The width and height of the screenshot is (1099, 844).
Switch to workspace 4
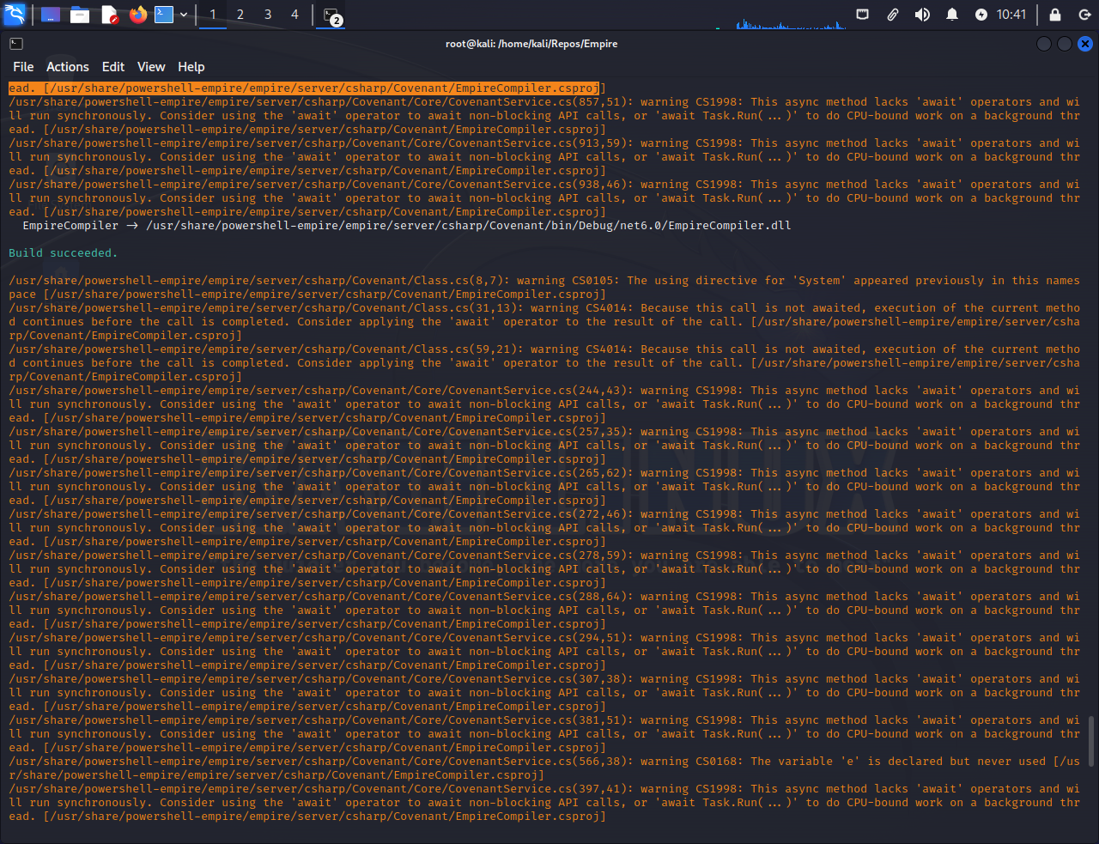tap(294, 15)
